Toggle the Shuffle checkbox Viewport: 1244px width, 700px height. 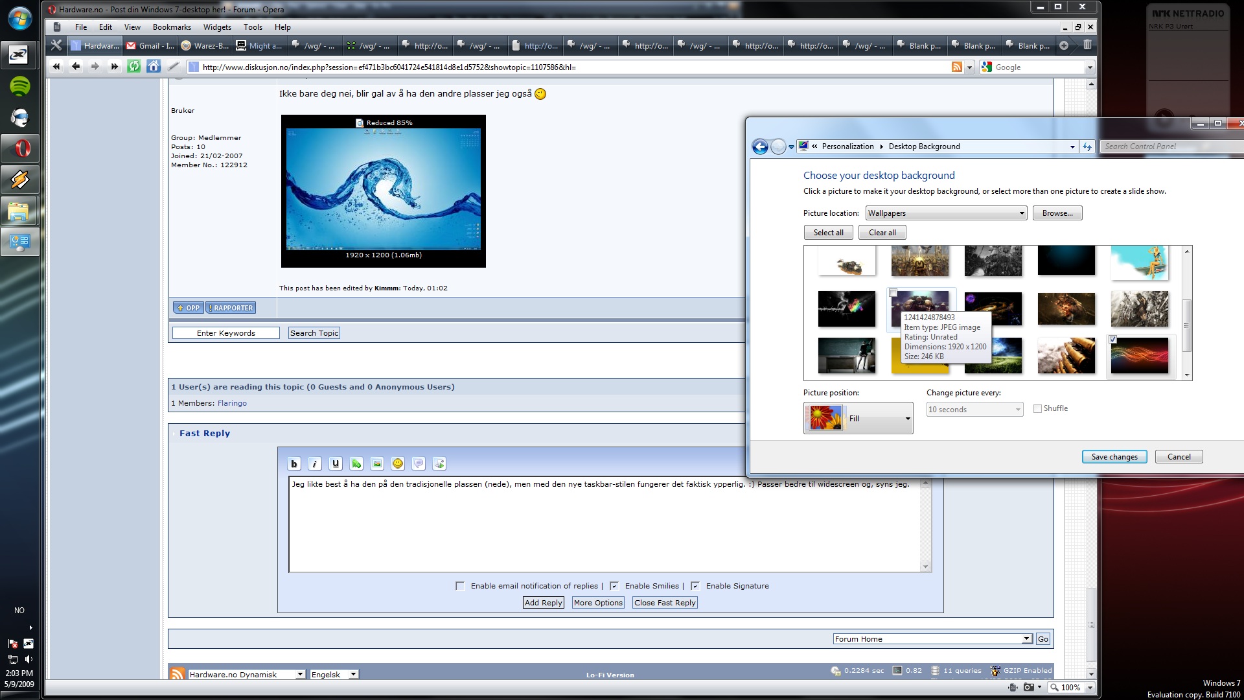pyautogui.click(x=1037, y=408)
